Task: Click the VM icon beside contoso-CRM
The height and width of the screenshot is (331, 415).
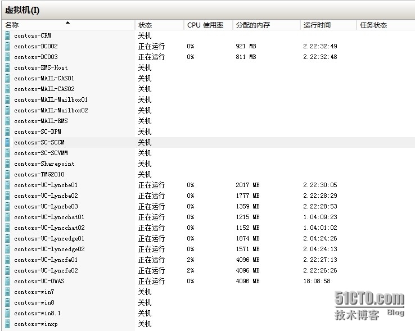Action: click(x=7, y=35)
